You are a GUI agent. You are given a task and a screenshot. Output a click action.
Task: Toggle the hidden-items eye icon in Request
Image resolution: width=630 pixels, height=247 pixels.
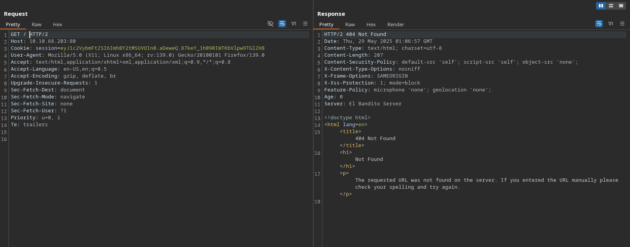point(270,24)
